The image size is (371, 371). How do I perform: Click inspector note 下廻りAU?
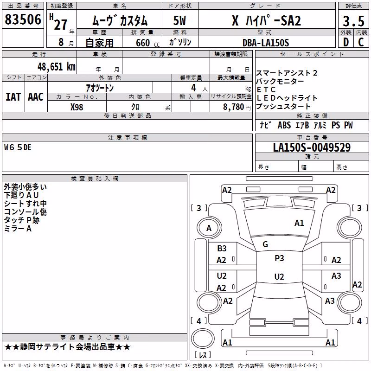[x=21, y=195]
